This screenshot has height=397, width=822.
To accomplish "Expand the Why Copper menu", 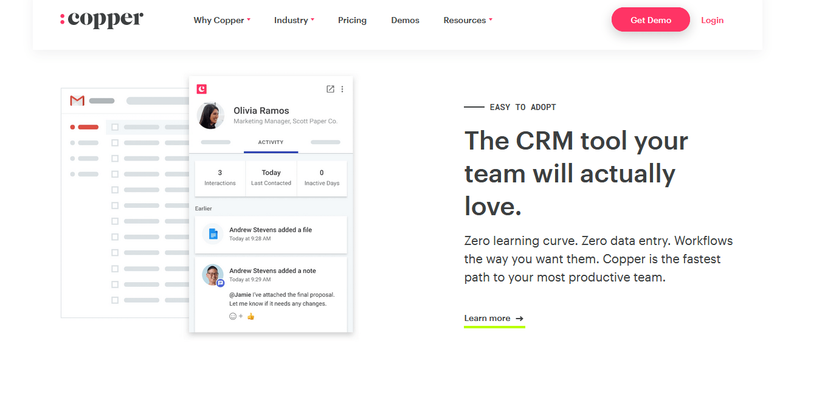I will [x=222, y=20].
